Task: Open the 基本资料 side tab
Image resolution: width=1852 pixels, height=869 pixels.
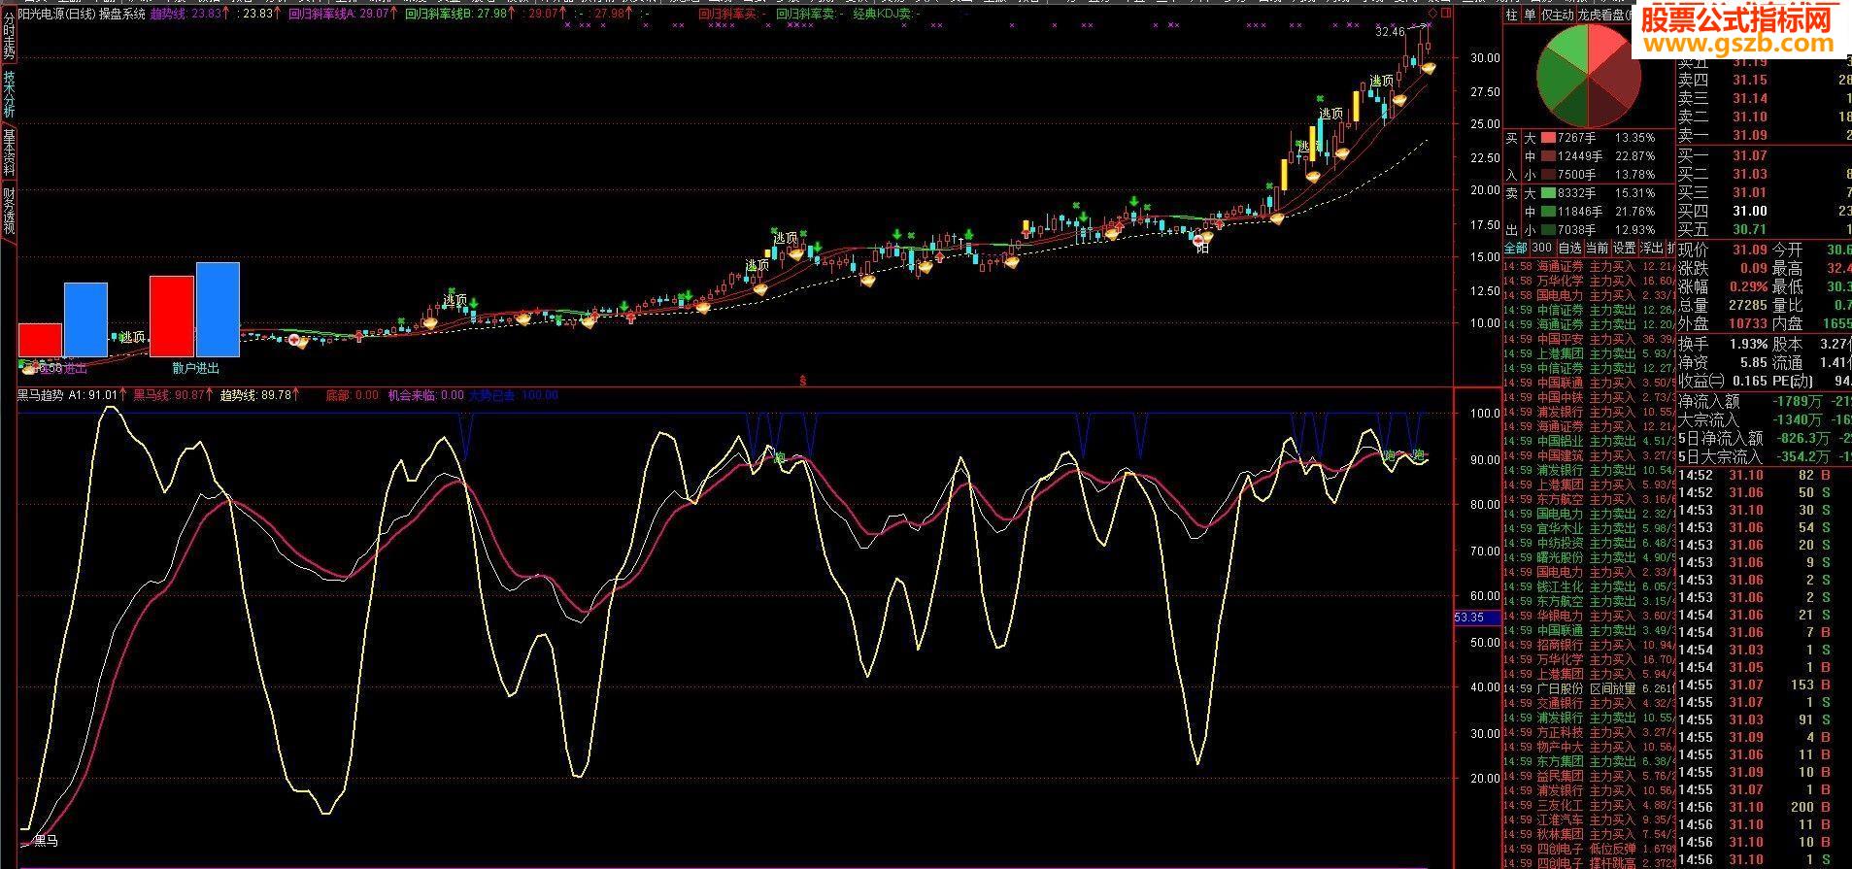Action: click(8, 151)
